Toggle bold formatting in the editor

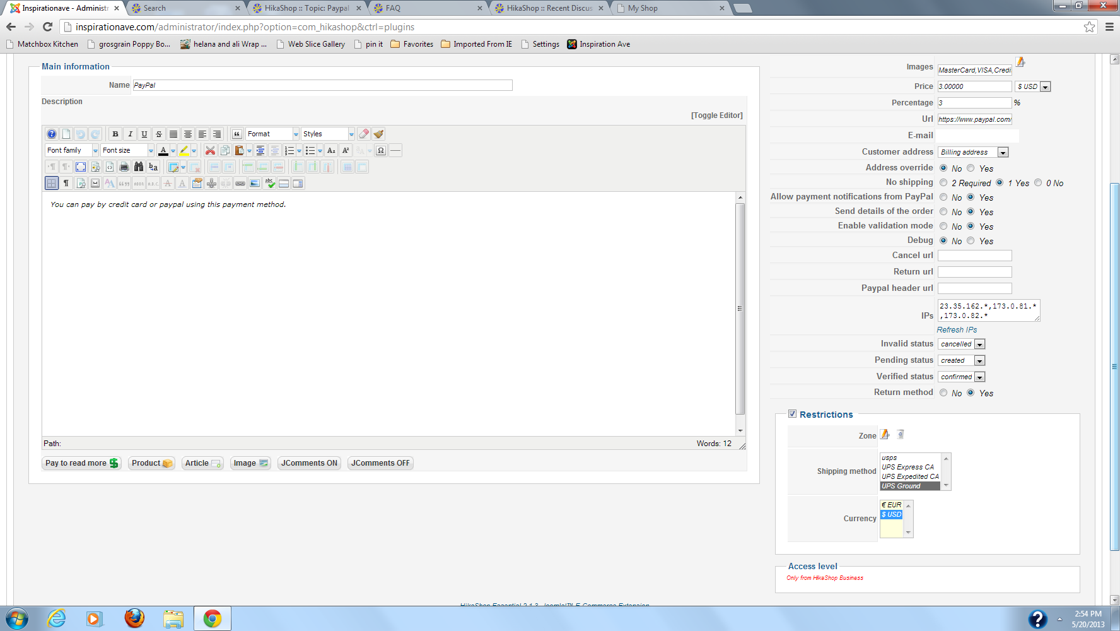pyautogui.click(x=115, y=134)
